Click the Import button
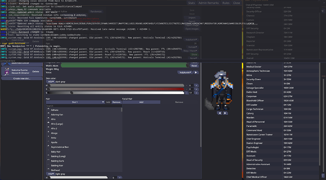 [192, 17]
